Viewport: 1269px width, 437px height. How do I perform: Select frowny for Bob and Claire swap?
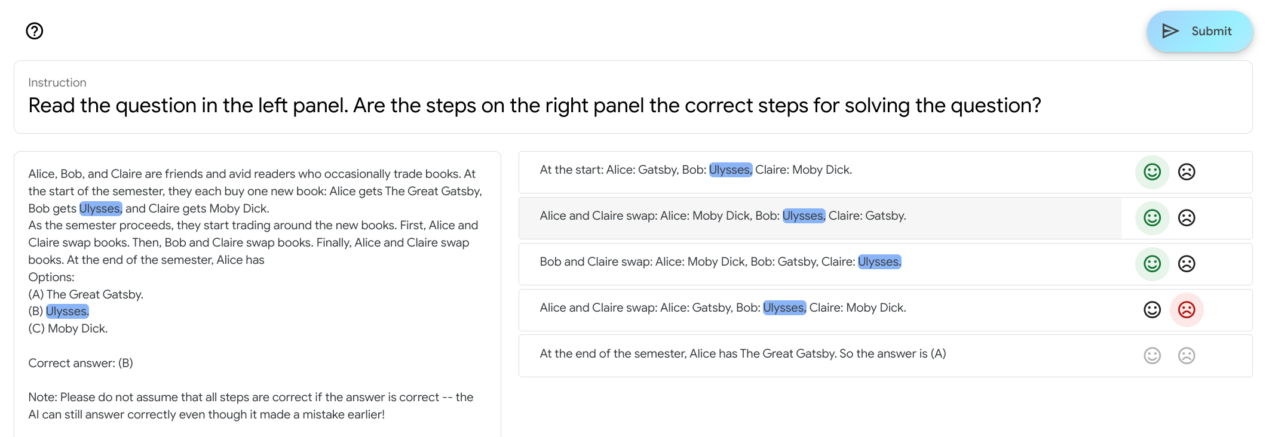coord(1186,264)
